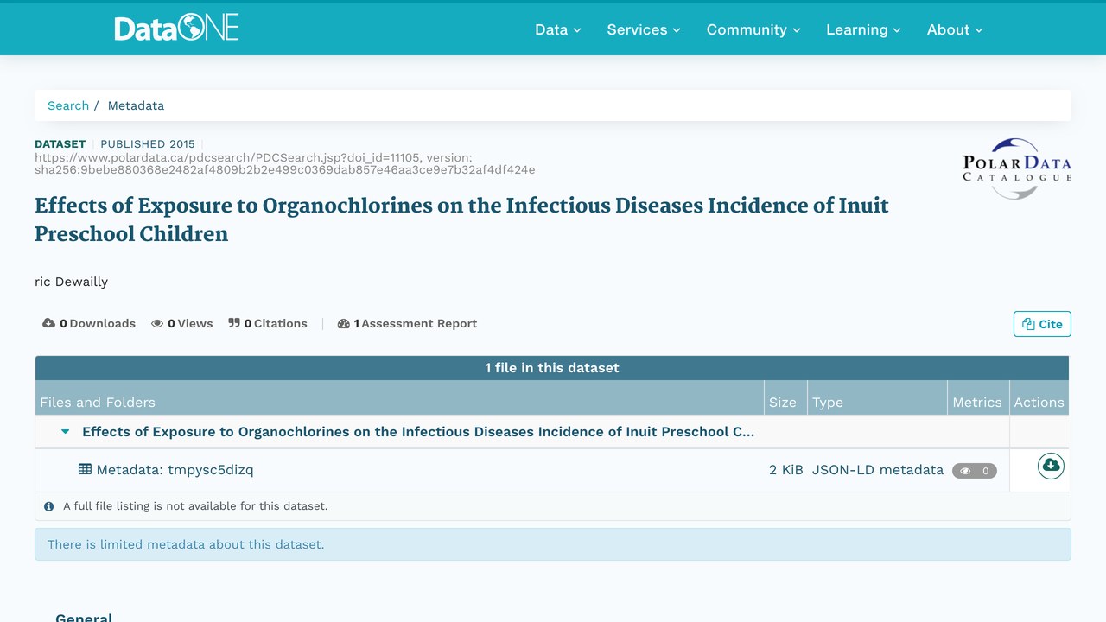Click the polardata.ca dataset identifier URL text
Screen dimensions: 1106x622
[x=285, y=163]
